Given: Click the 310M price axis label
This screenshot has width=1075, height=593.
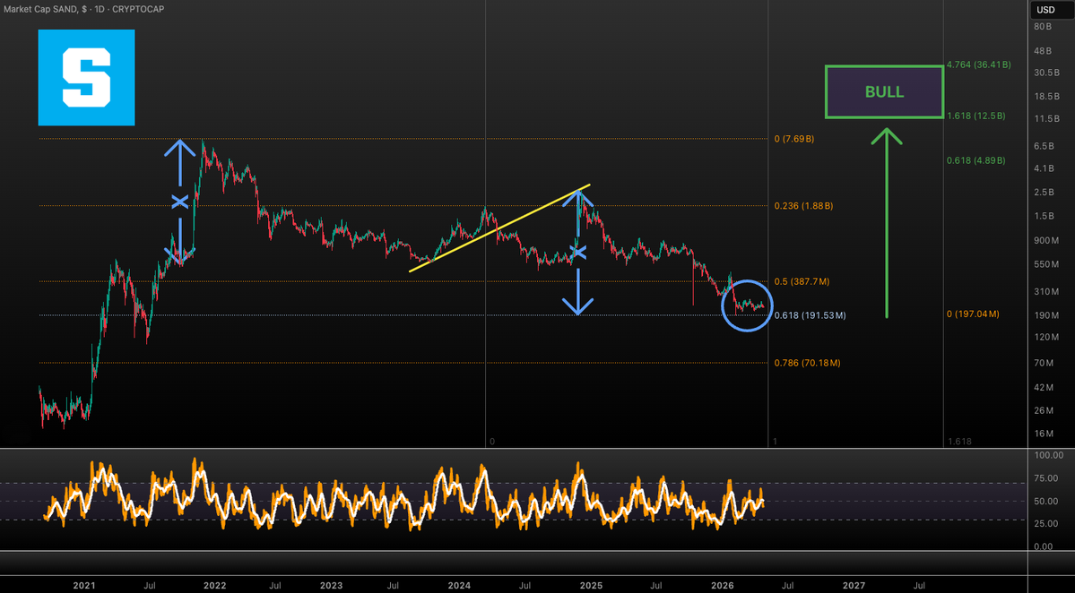Looking at the screenshot, I should coord(1045,292).
